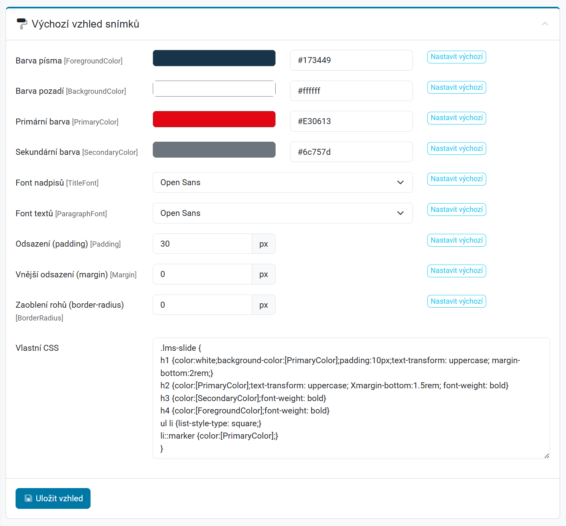This screenshot has width=566, height=526.
Task: Edit the #173449 hex value field
Action: pos(351,60)
